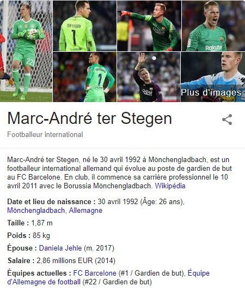Click the Marc-André ter Stegen title
Viewport: 245px width, 292px height.
(89, 118)
